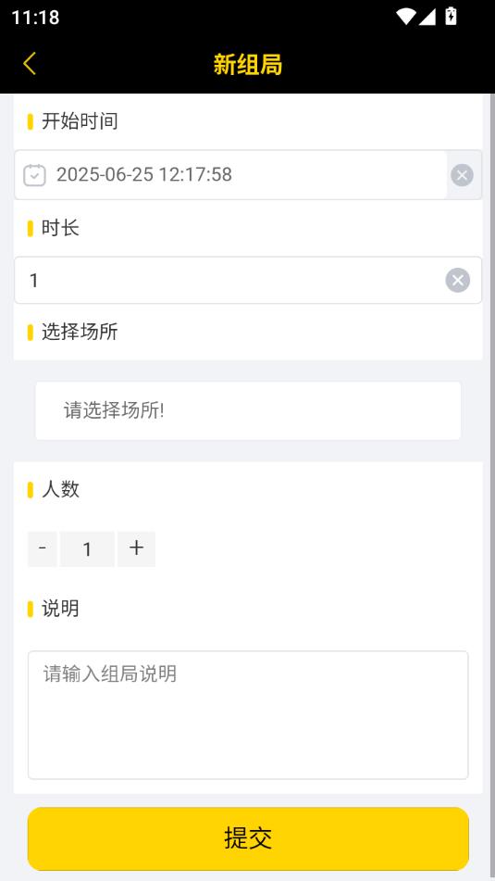Click the calendar icon in start time field
The width and height of the screenshot is (495, 881).
[x=34, y=175]
